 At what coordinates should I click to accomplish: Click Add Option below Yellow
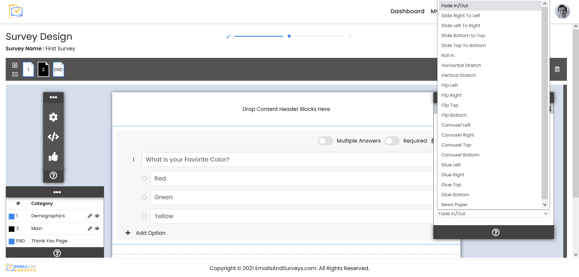[x=150, y=233]
